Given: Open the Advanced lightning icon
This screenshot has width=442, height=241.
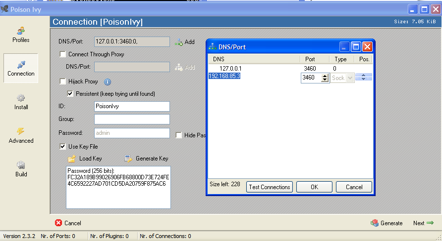Looking at the screenshot, I should click(21, 131).
